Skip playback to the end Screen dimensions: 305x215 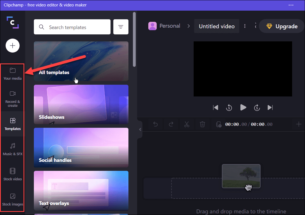pyautogui.click(x=270, y=107)
